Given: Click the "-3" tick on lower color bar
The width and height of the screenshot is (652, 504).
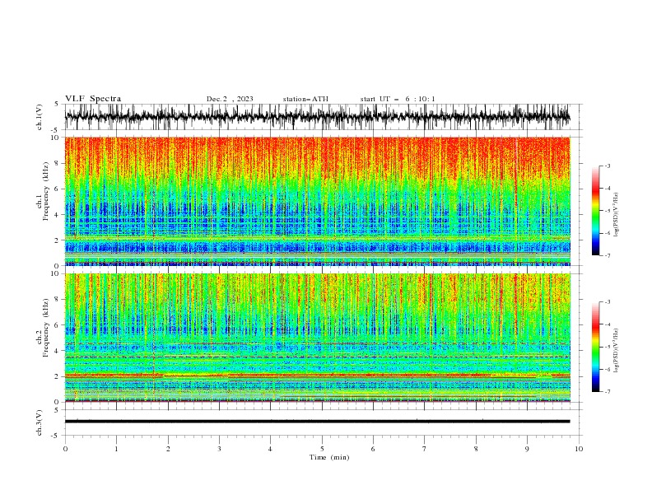Looking at the screenshot, I should [x=607, y=302].
